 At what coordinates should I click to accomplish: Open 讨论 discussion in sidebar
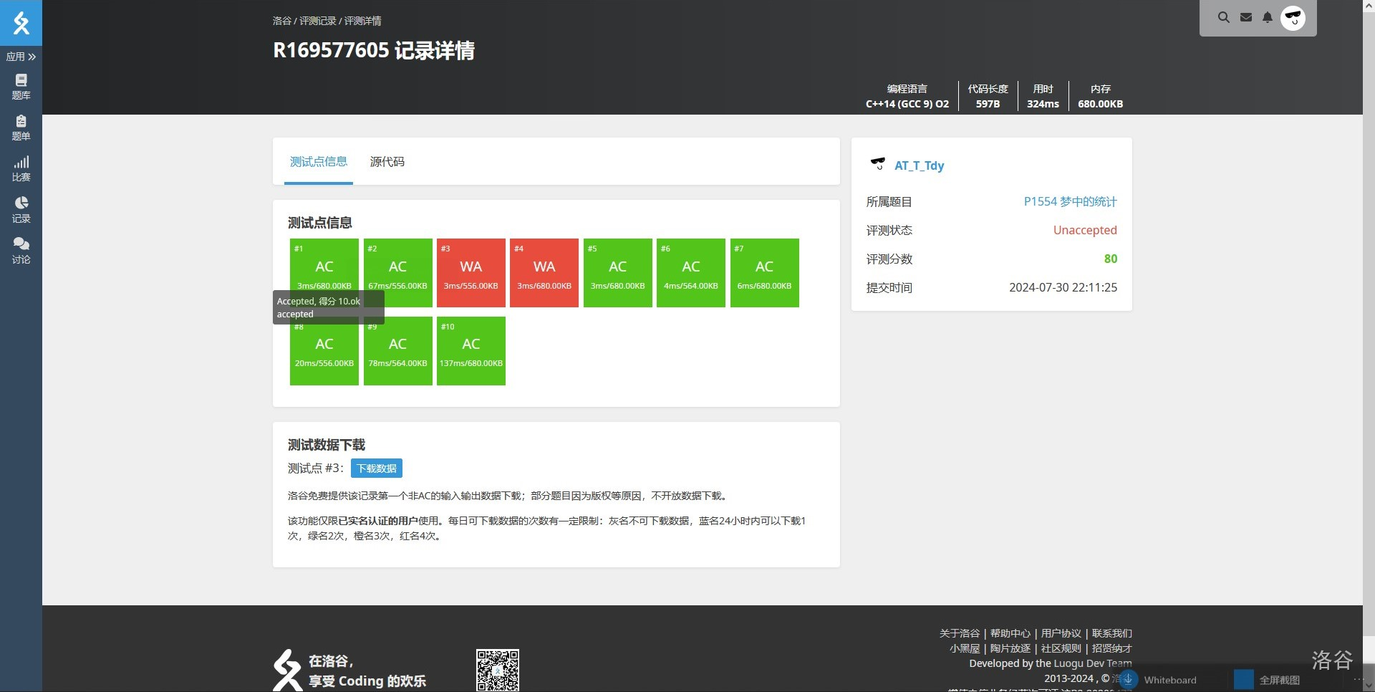[21, 251]
